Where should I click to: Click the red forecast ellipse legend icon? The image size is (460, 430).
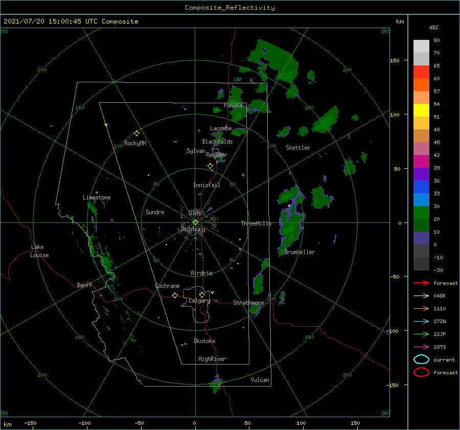pos(421,372)
